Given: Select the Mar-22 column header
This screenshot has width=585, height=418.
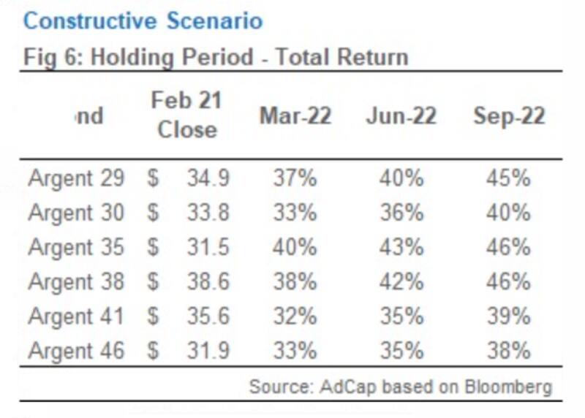Looking at the screenshot, I should pyautogui.click(x=295, y=116).
